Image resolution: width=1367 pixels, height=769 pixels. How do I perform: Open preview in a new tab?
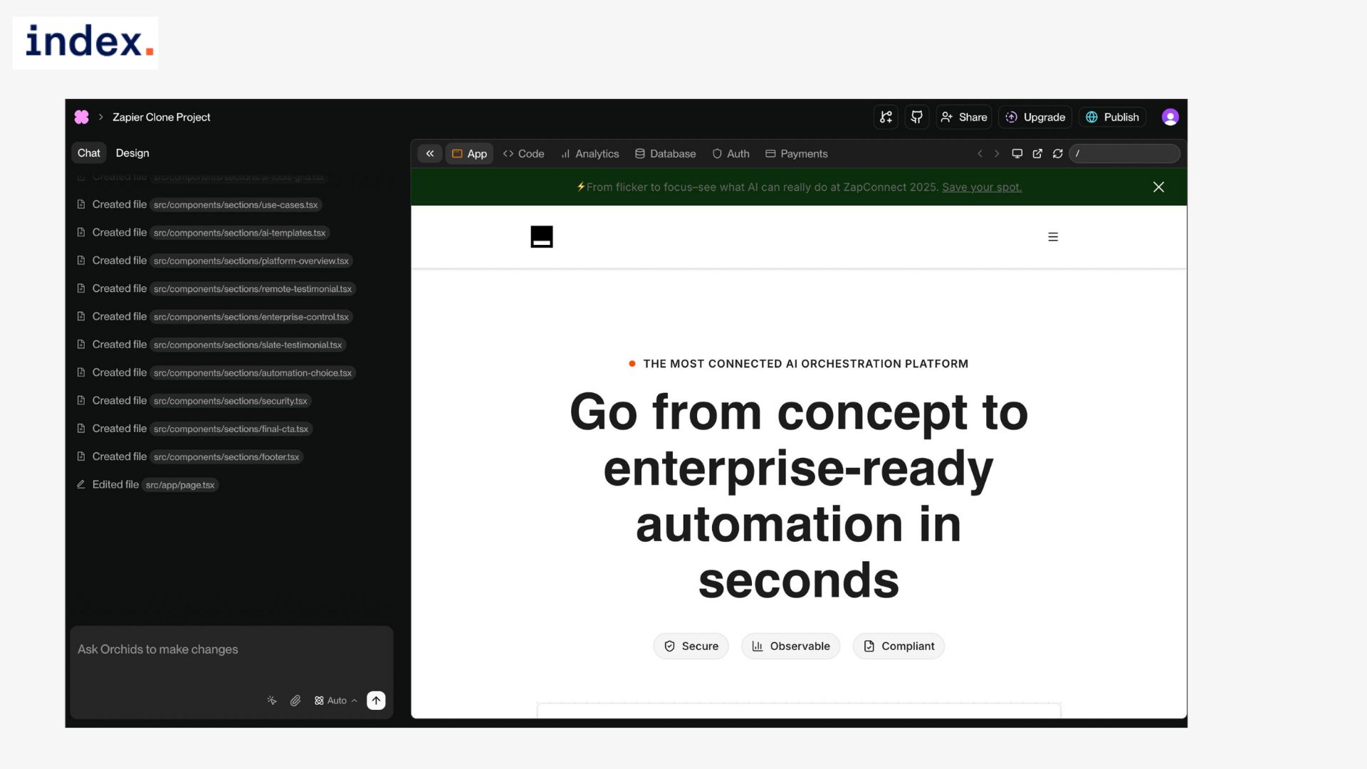click(x=1037, y=154)
